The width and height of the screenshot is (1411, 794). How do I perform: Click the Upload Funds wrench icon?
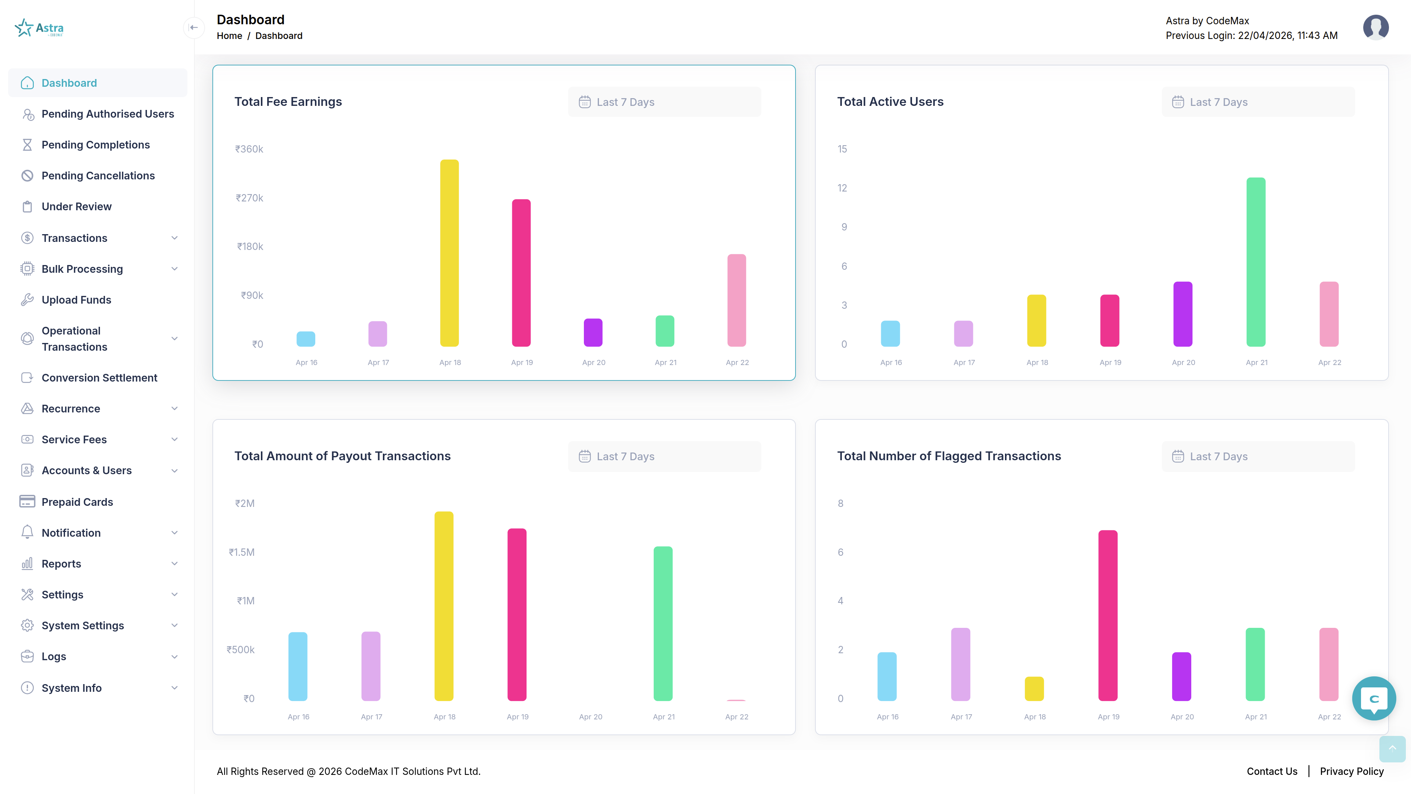pyautogui.click(x=28, y=300)
